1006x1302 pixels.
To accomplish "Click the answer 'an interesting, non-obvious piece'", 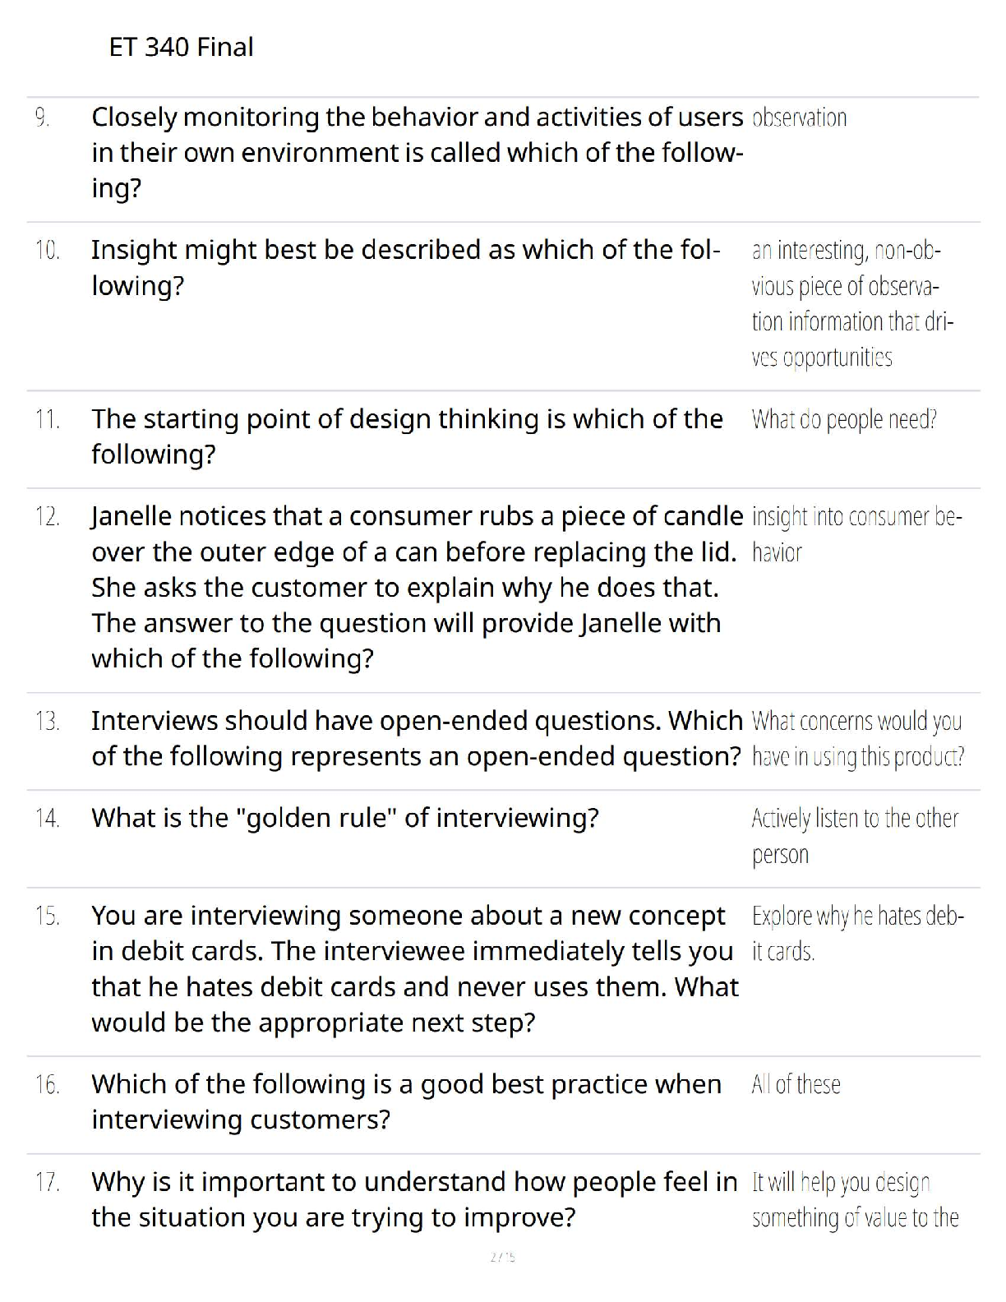I will [x=852, y=303].
